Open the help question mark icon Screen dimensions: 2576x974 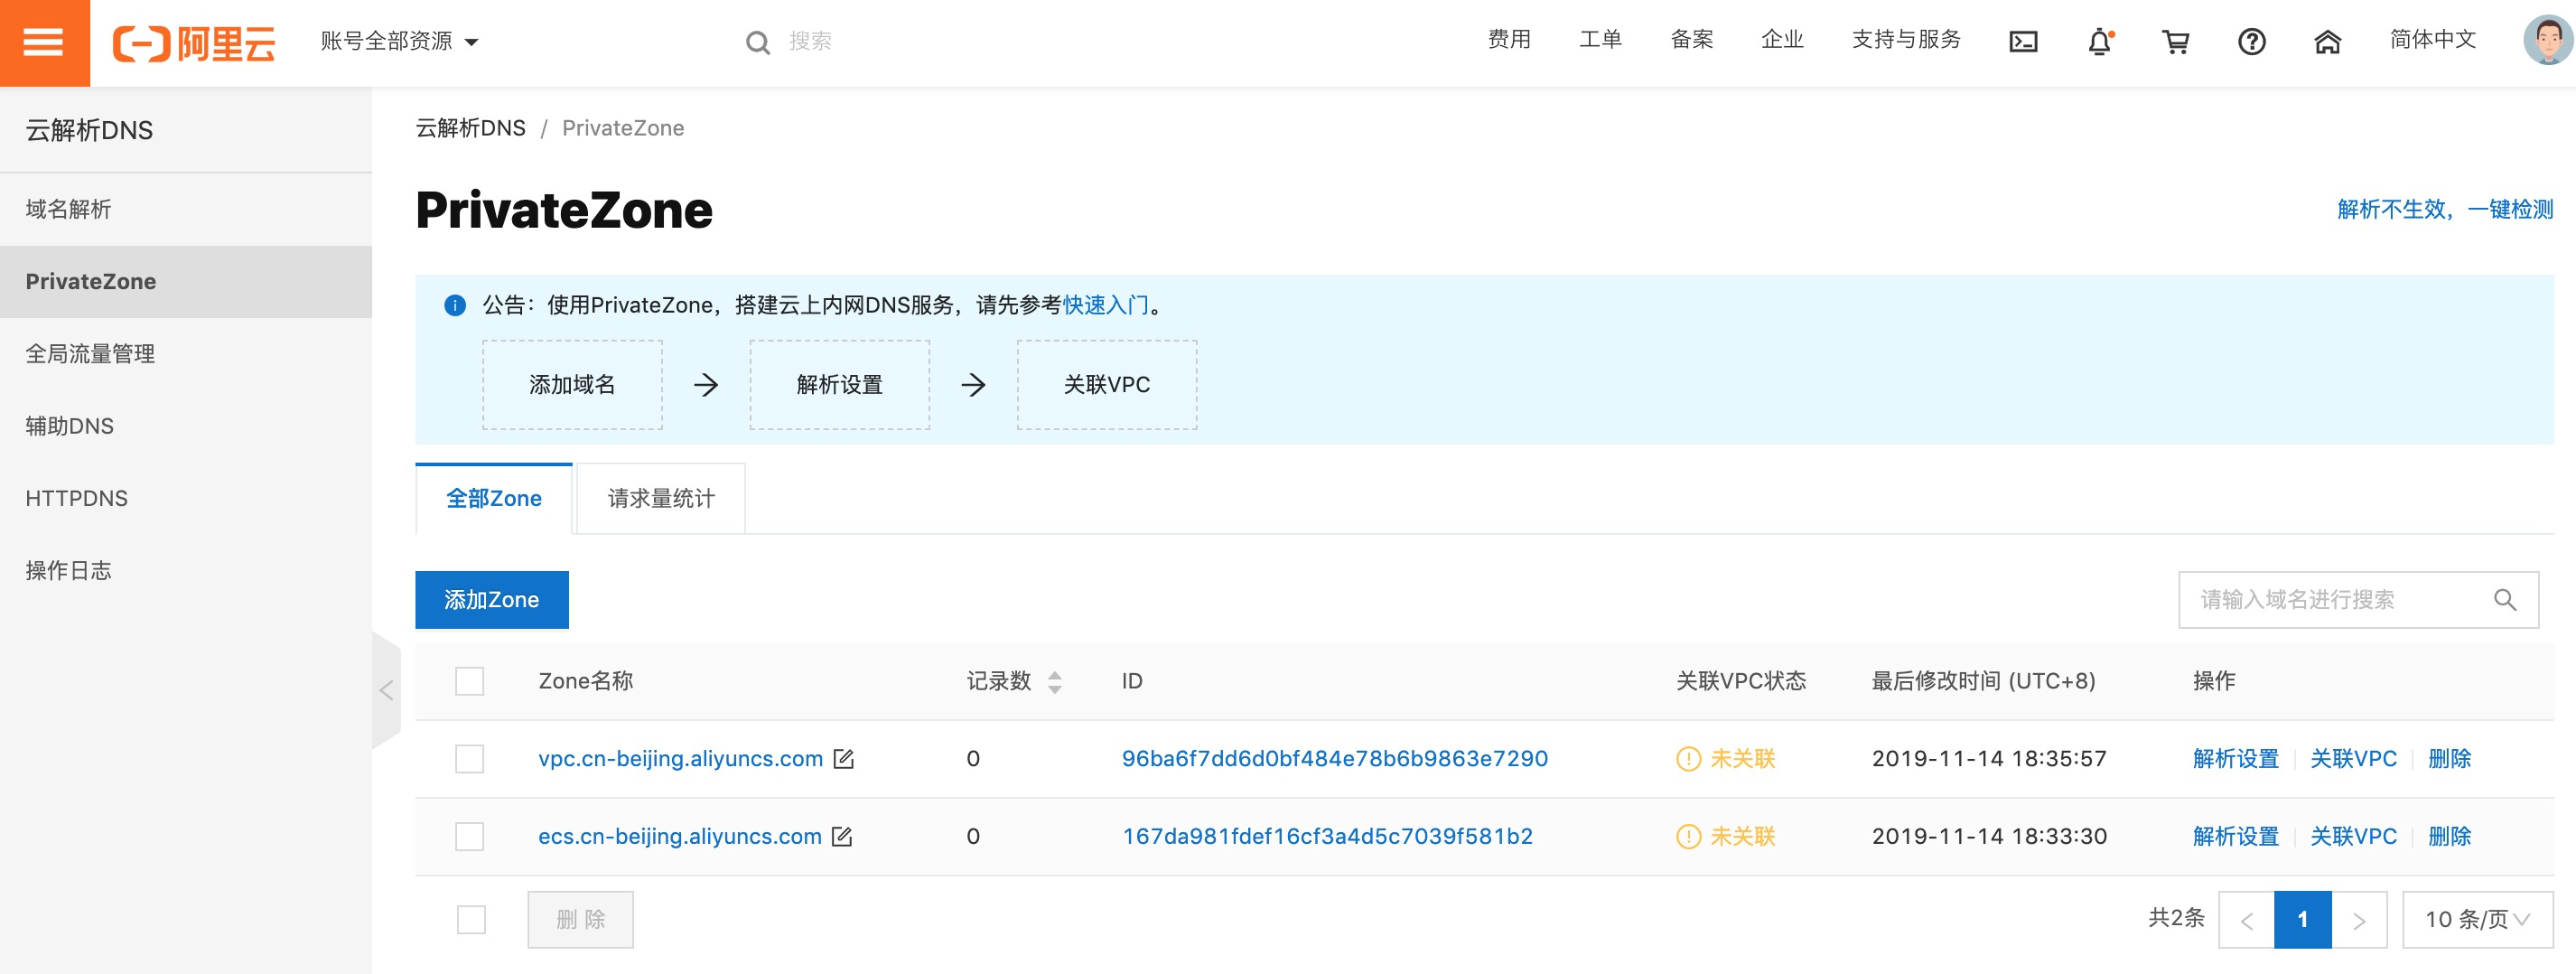pos(2251,42)
